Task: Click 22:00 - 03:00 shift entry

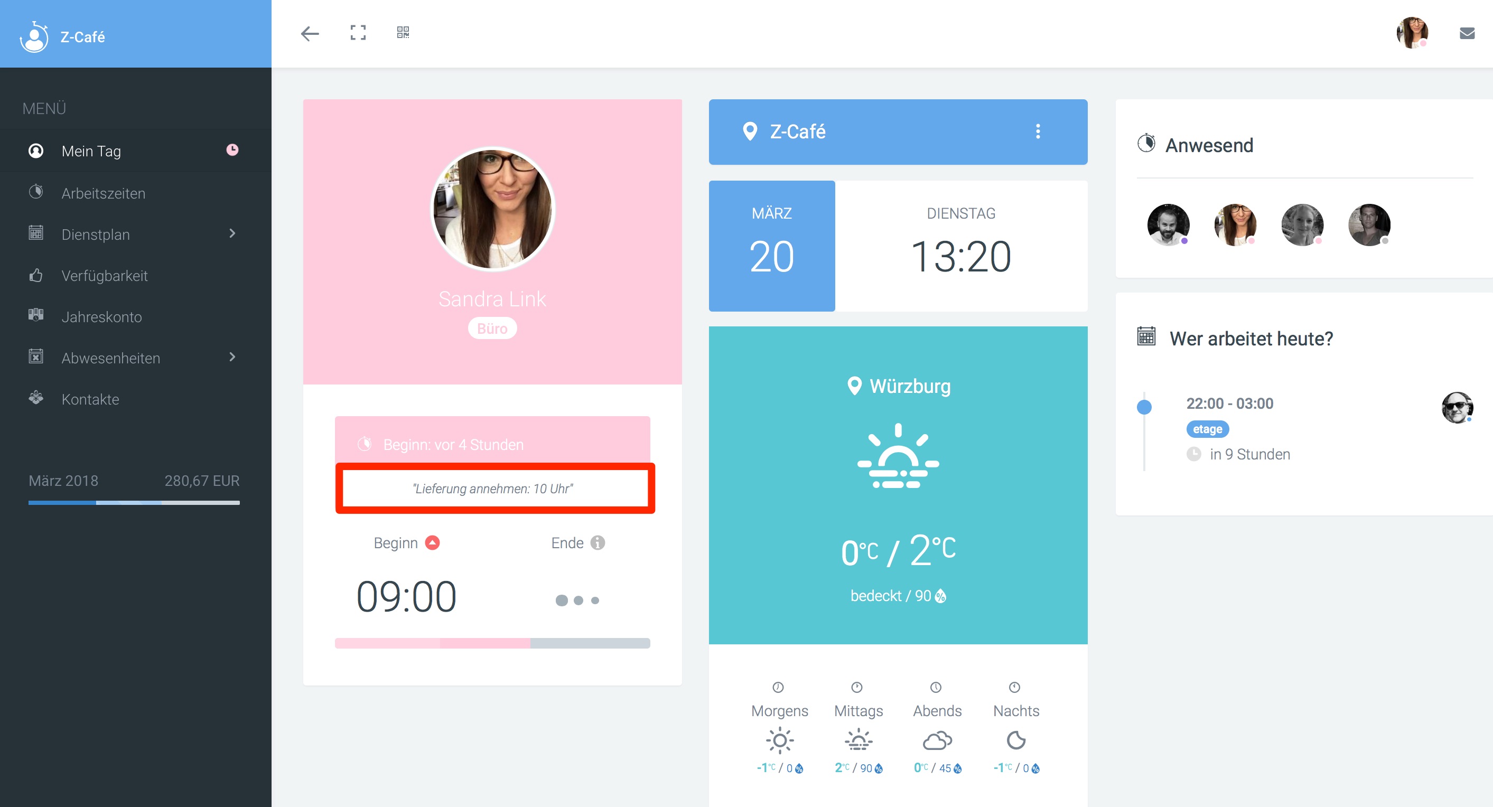Action: 1229,404
